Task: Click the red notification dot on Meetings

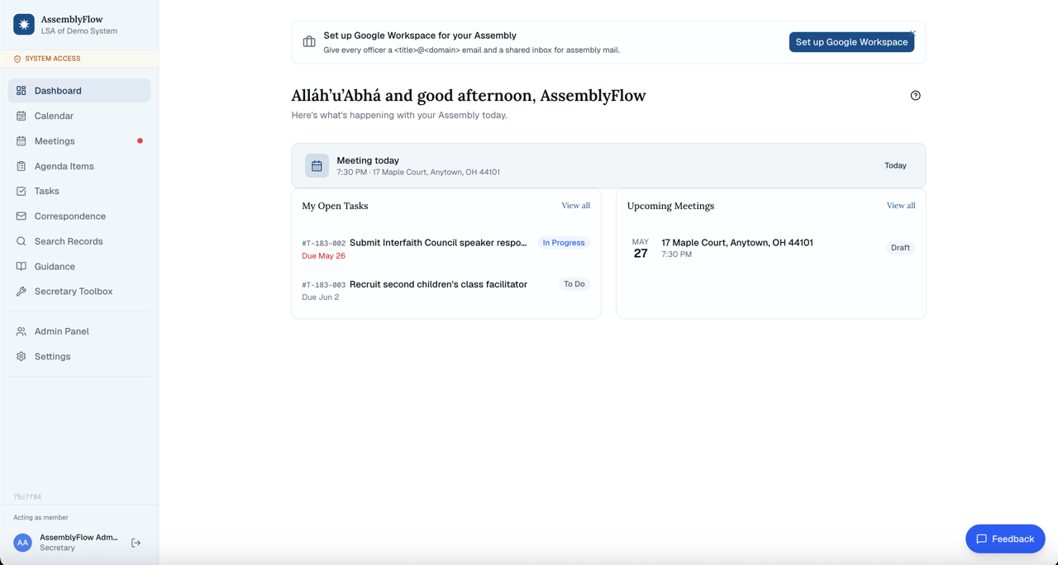Action: point(140,141)
